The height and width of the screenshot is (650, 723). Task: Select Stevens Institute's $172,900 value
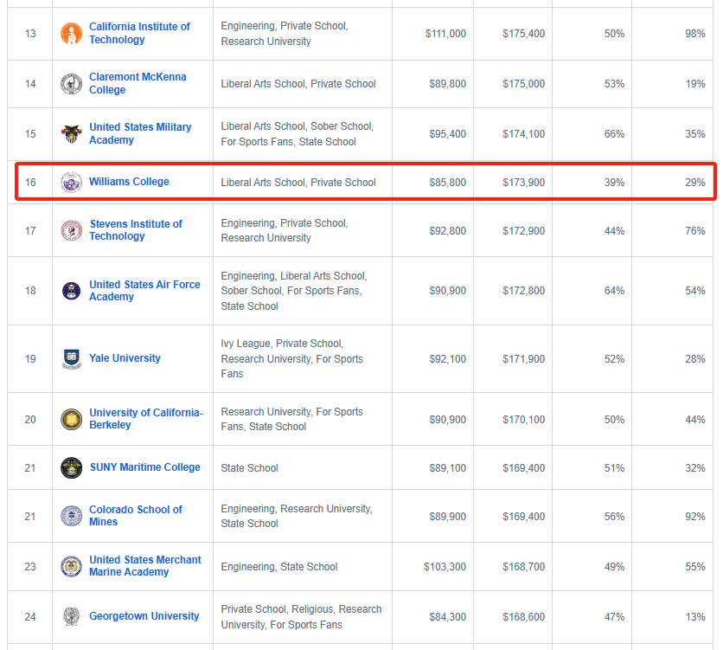(x=524, y=231)
